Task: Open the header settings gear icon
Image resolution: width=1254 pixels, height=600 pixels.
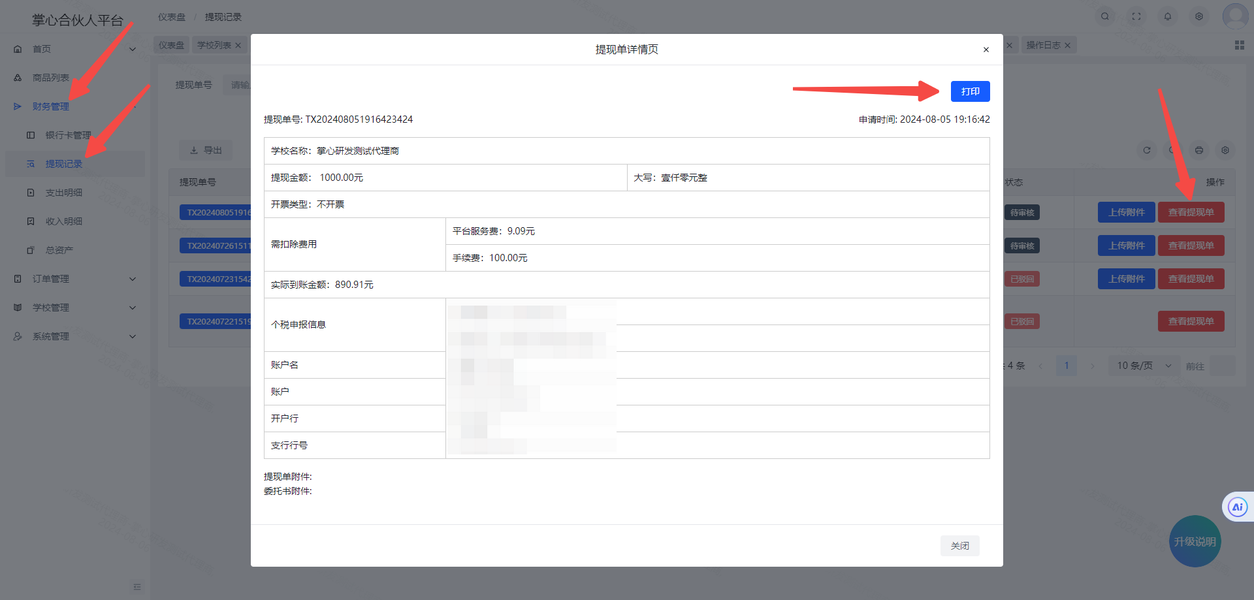Action: click(1198, 16)
